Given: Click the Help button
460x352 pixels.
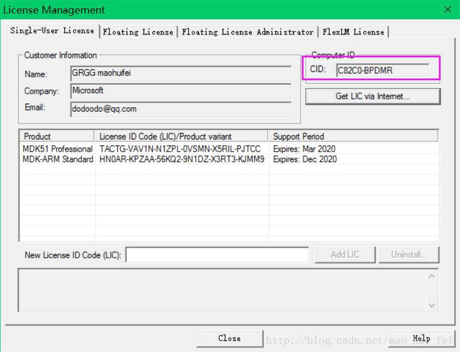Looking at the screenshot, I should (421, 339).
